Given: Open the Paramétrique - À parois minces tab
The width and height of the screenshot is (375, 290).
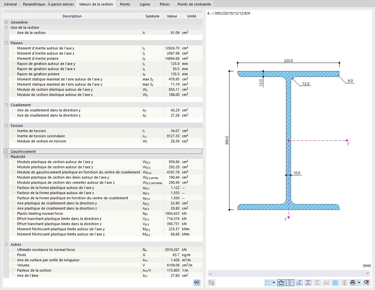Looking at the screenshot, I should coord(48,4).
